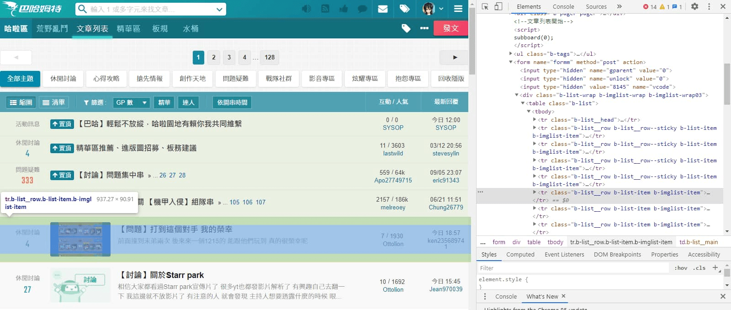Switch to DevTools Sources tab
Screen dimensions: 731x310
click(596, 6)
